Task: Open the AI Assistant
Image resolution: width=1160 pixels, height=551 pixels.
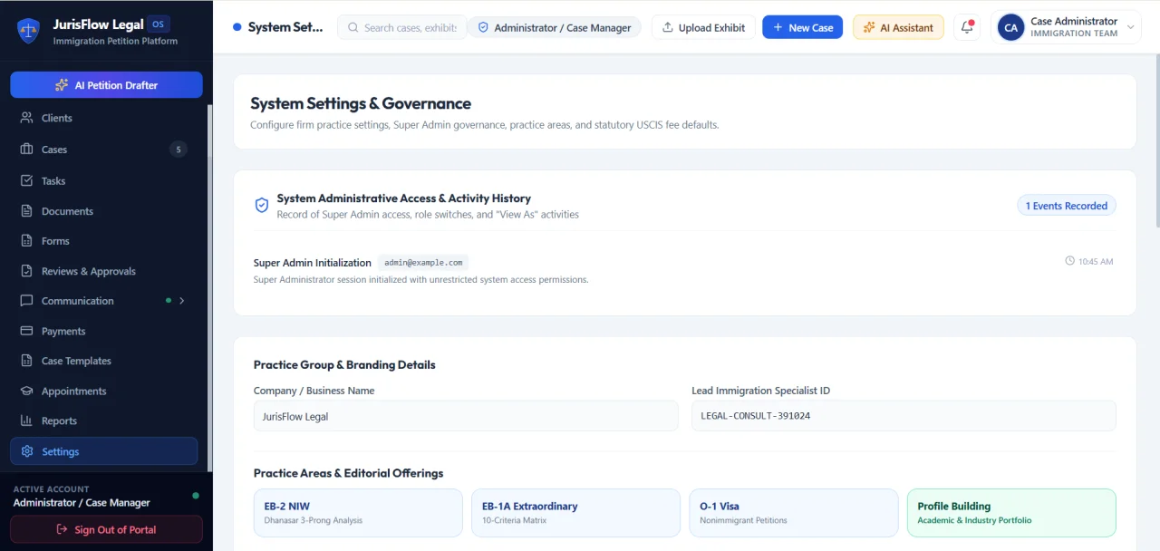Action: (898, 27)
